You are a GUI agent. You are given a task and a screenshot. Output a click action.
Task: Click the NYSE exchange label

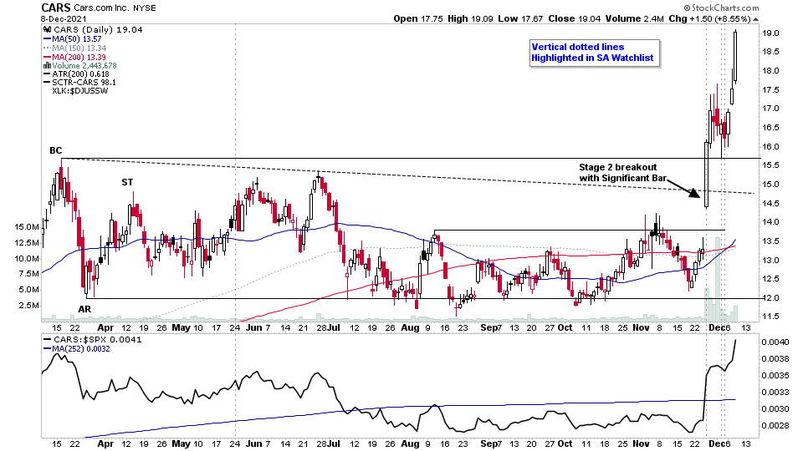(x=145, y=8)
